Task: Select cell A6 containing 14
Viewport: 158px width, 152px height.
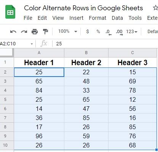Action: [39, 109]
